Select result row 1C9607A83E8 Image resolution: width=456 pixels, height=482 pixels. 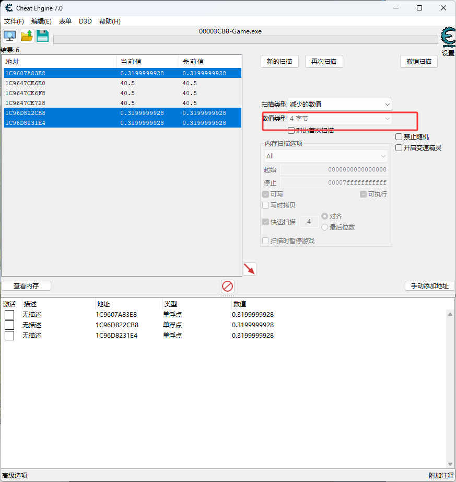pyautogui.click(x=123, y=73)
